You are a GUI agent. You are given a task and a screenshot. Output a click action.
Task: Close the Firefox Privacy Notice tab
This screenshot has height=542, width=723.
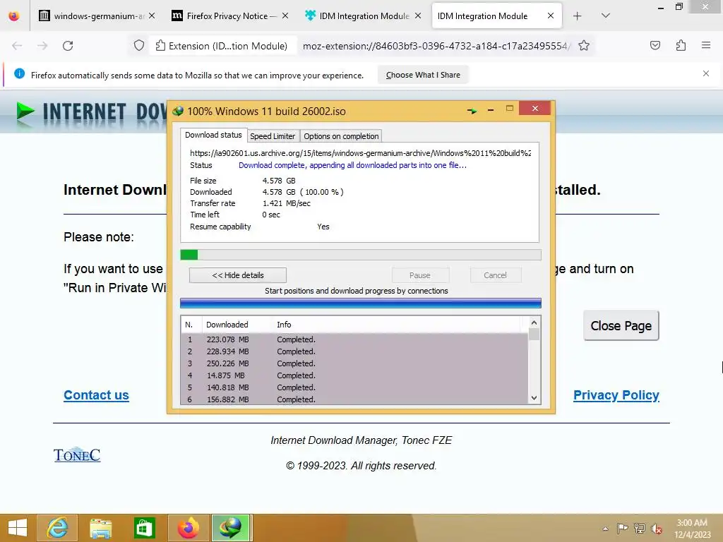285,16
